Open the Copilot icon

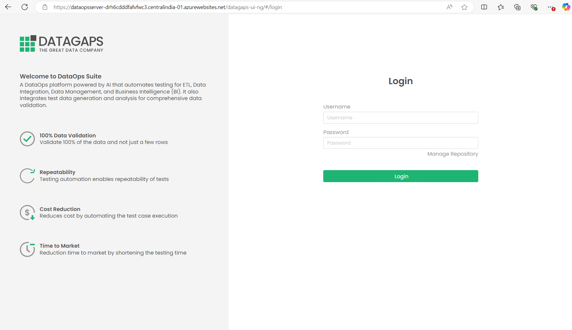click(566, 7)
